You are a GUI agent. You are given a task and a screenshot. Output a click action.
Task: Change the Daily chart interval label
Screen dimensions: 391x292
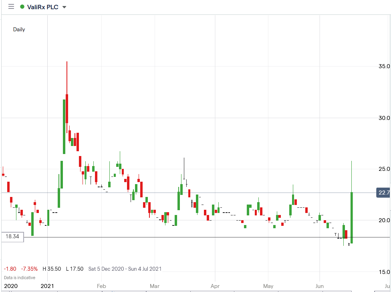(19, 29)
